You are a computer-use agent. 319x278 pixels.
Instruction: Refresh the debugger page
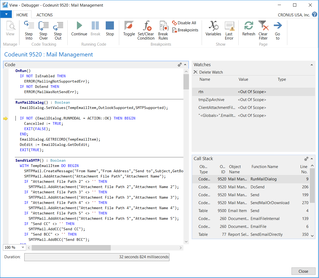249,29
